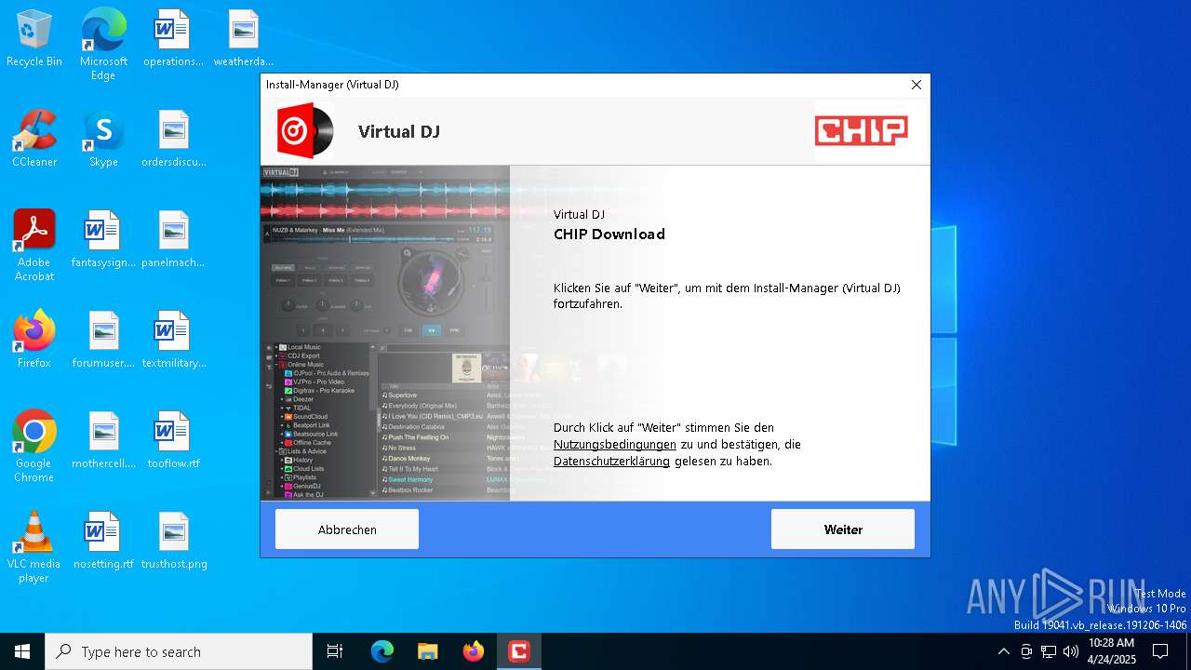
Task: Click the Virtual DJ vinyl logo
Action: click(305, 131)
